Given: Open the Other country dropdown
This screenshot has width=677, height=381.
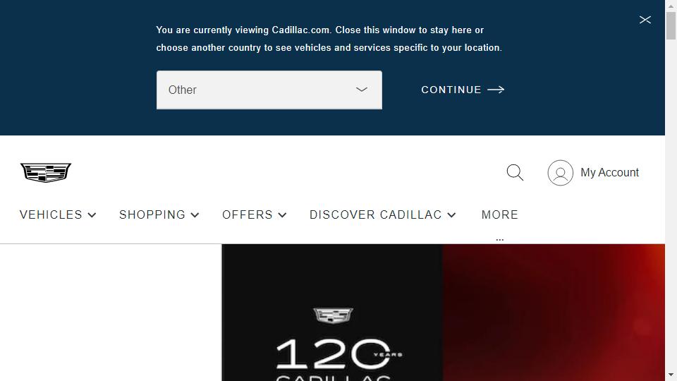Looking at the screenshot, I should coord(269,90).
